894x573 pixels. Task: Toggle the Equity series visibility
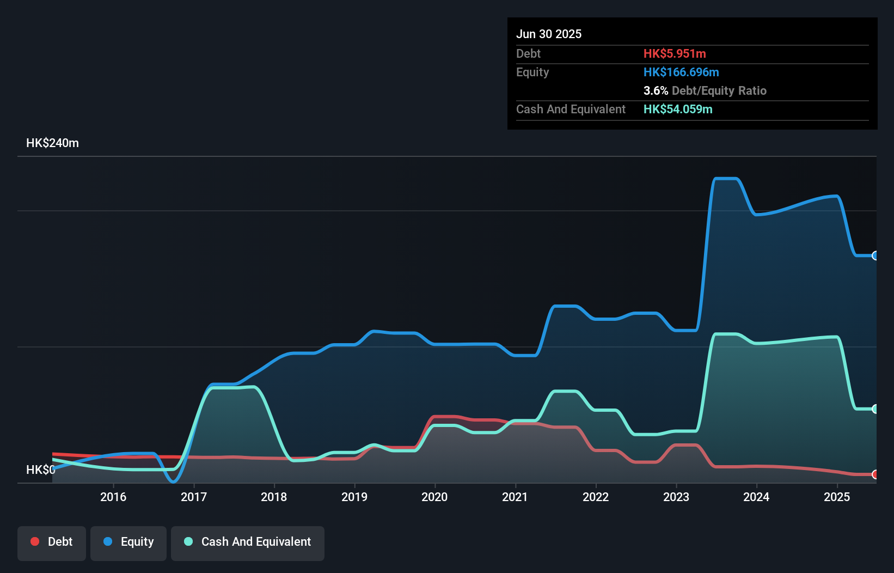coord(128,542)
